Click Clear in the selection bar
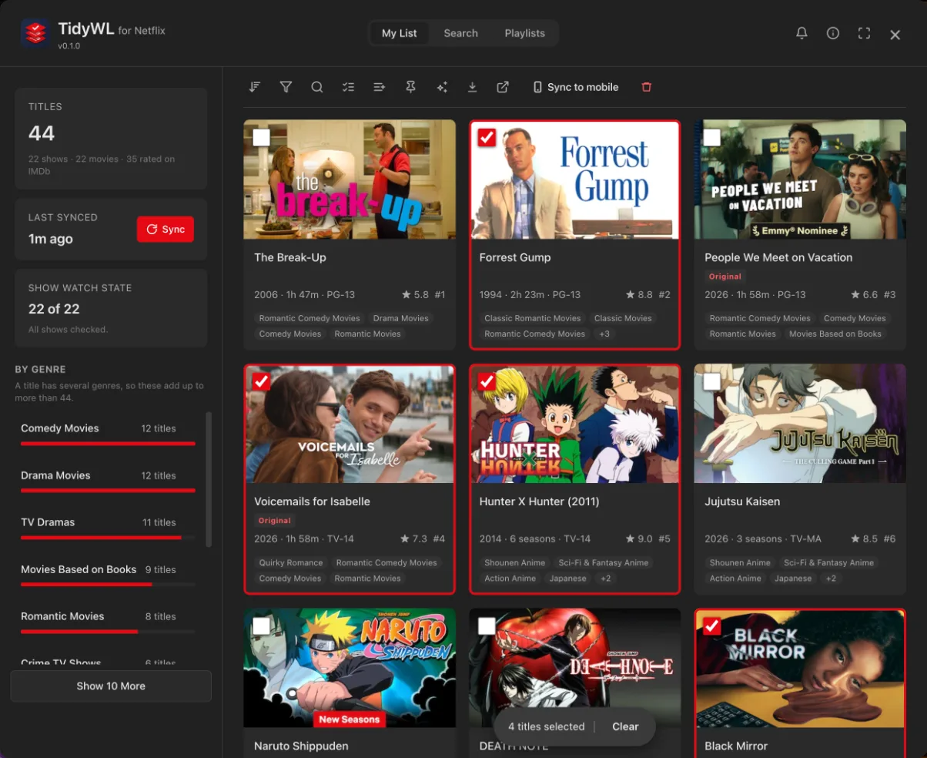Viewport: 927px width, 758px height. click(x=625, y=726)
